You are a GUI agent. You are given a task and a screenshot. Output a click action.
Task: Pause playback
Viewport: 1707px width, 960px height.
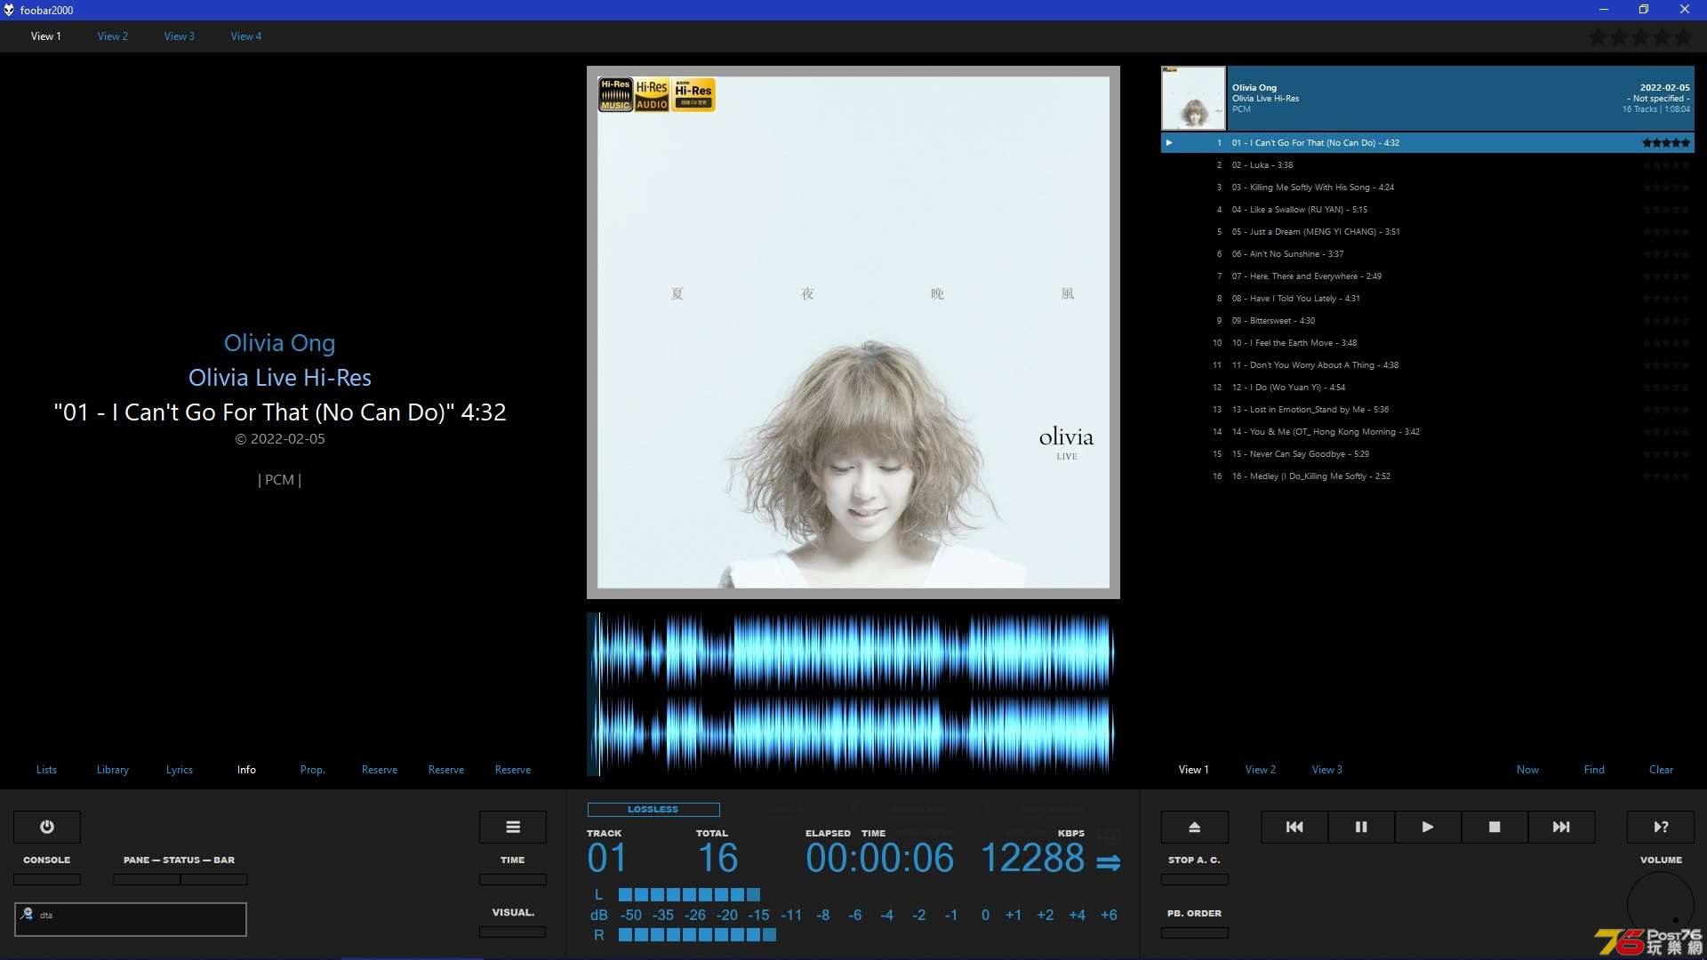point(1361,827)
